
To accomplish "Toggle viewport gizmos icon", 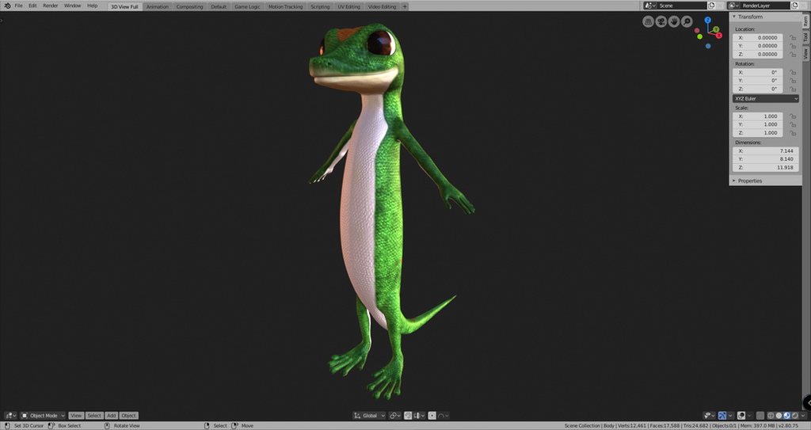I will (722, 416).
